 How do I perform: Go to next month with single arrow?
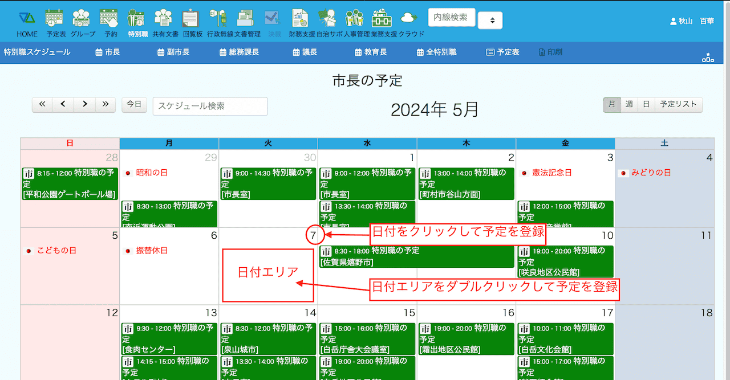84,105
